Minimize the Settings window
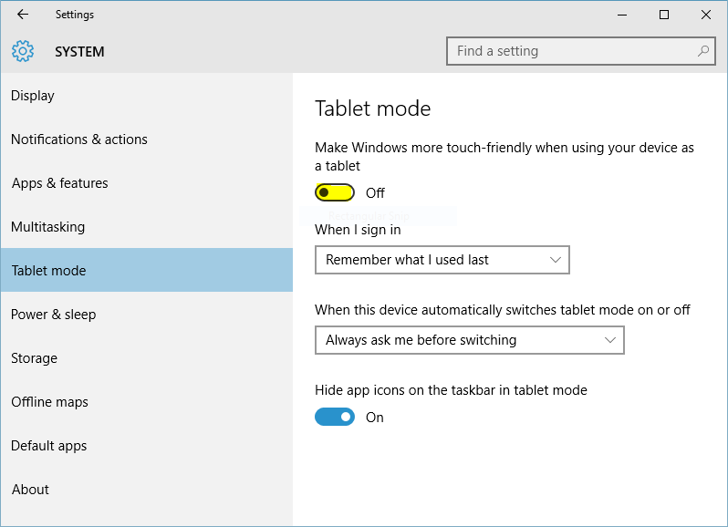 [622, 15]
